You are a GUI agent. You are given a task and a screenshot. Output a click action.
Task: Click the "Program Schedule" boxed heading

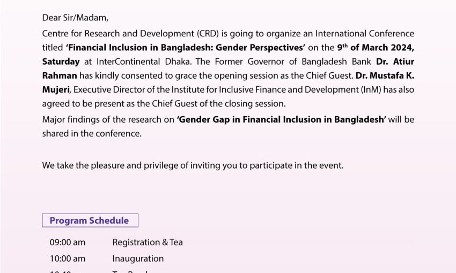[90, 221]
